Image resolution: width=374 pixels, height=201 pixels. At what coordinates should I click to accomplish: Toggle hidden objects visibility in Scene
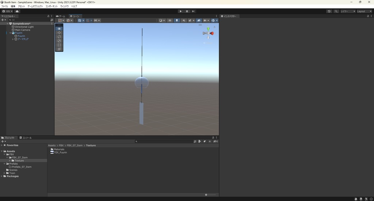[199, 20]
